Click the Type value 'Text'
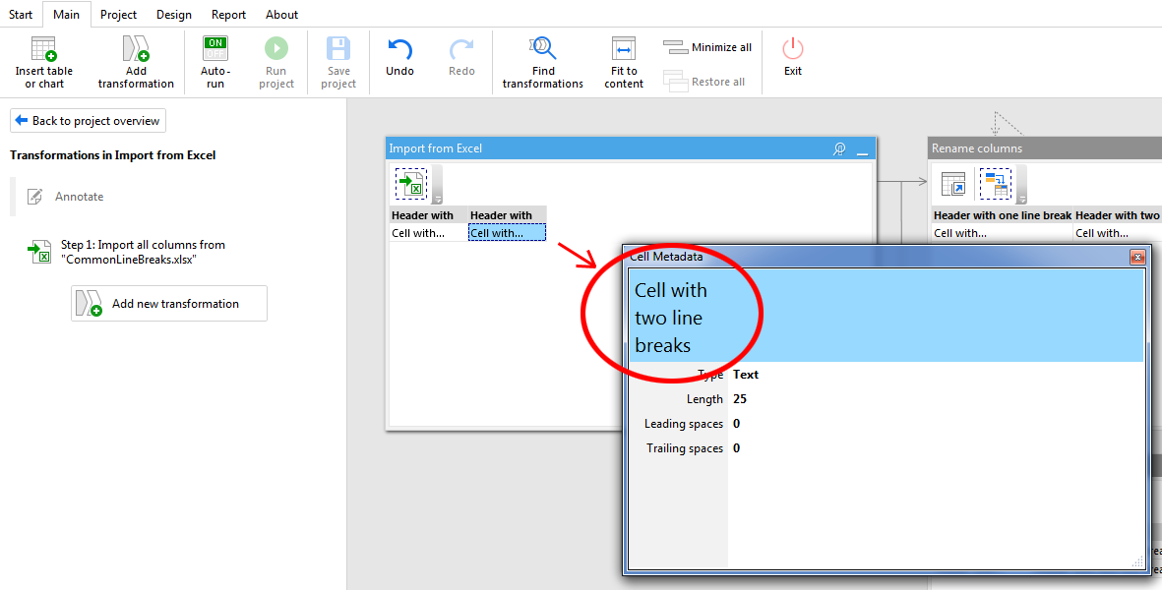The width and height of the screenshot is (1162, 590). 746,375
